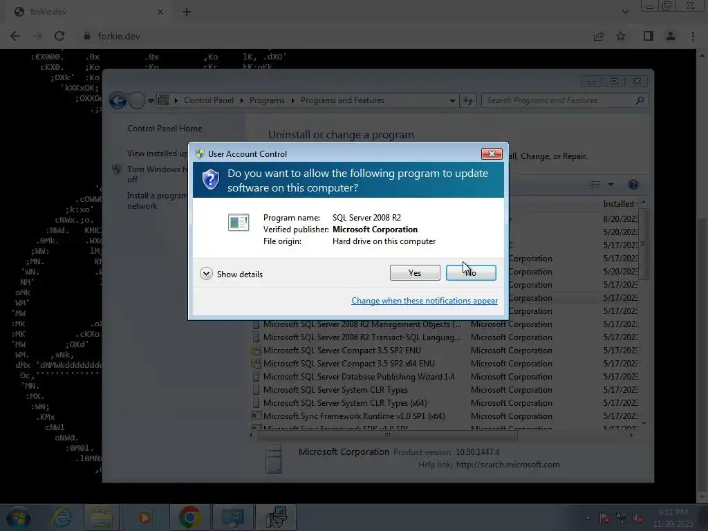
Task: Close the User Account Control dialog
Action: [492, 154]
